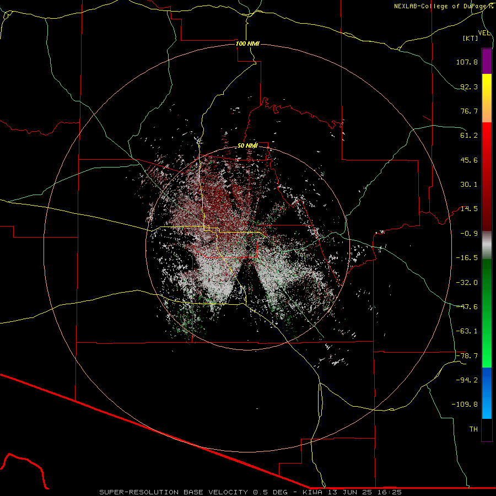
Task: Click the gray near-zero segment of the color bar
Action: coord(487,245)
